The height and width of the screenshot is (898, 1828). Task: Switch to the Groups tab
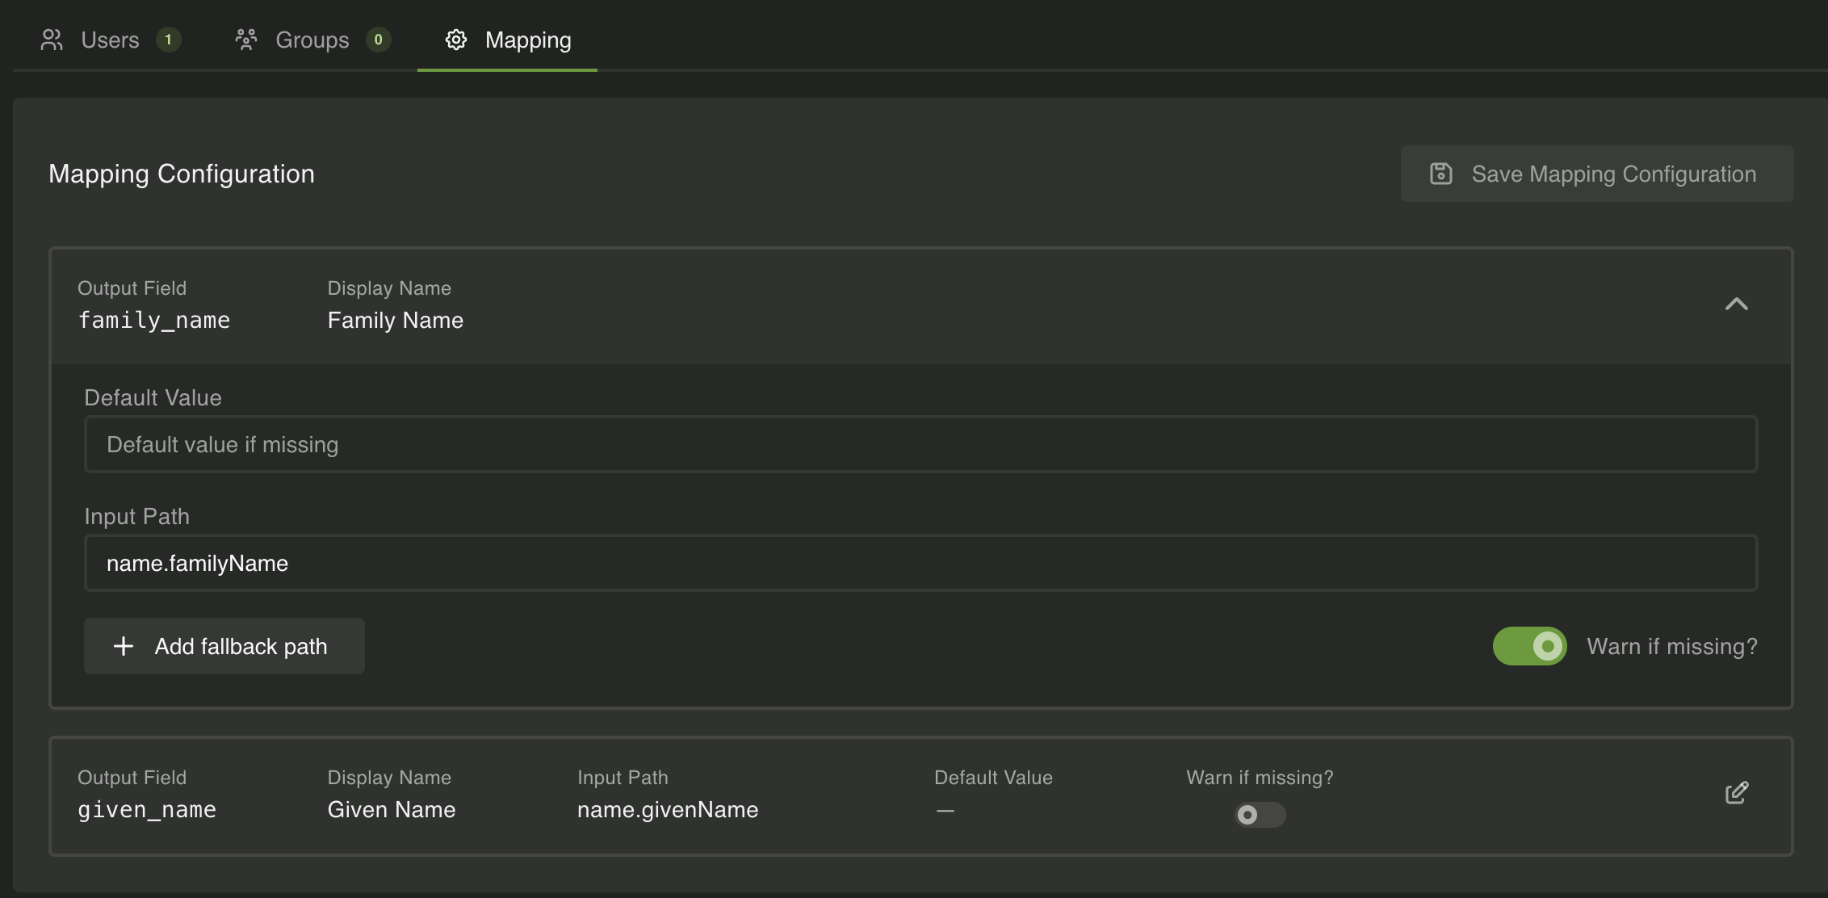(312, 39)
